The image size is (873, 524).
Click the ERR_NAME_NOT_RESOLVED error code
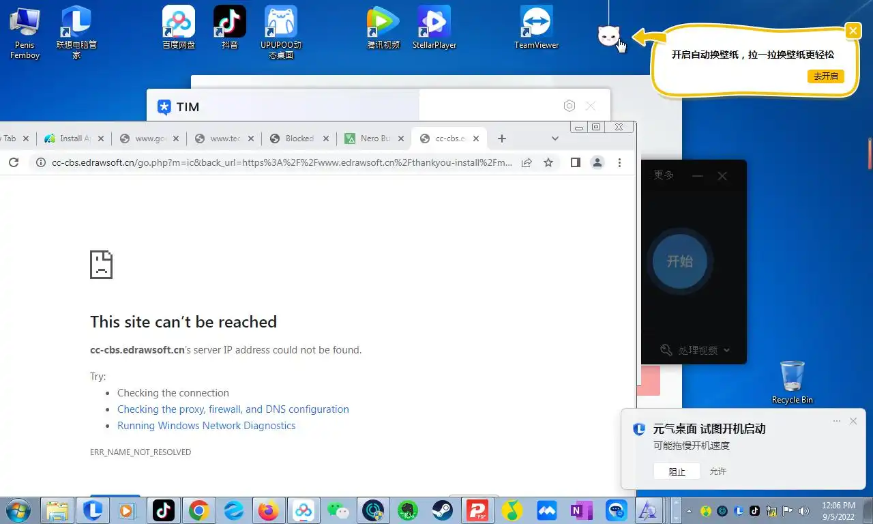tap(140, 452)
